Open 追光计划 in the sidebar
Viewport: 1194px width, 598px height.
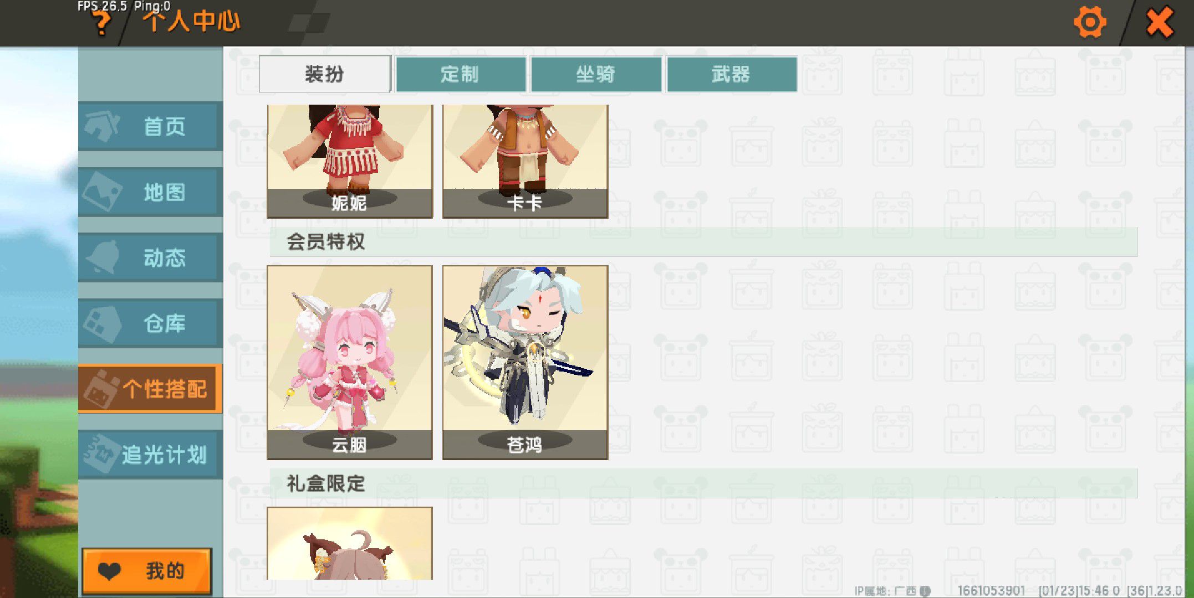(x=150, y=455)
